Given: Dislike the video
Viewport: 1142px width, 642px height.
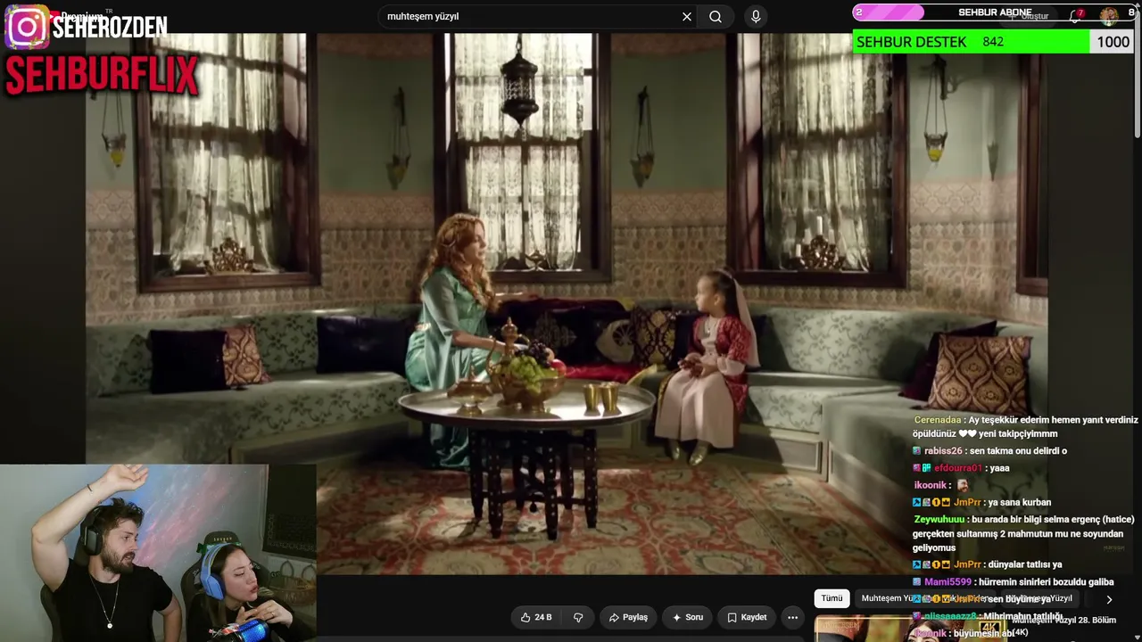Looking at the screenshot, I should tap(578, 617).
